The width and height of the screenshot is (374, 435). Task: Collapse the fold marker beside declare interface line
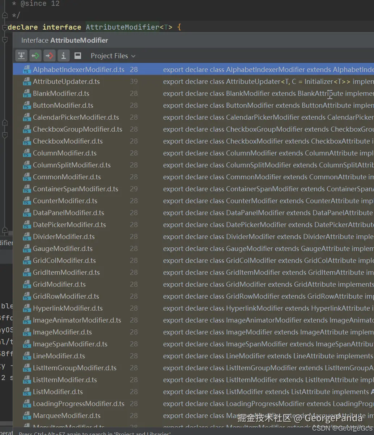point(4,27)
